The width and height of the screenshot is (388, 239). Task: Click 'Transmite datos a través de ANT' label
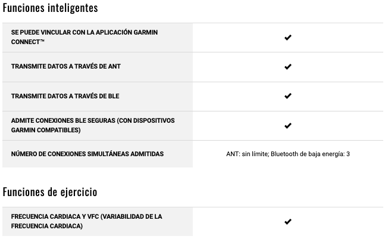(66, 66)
